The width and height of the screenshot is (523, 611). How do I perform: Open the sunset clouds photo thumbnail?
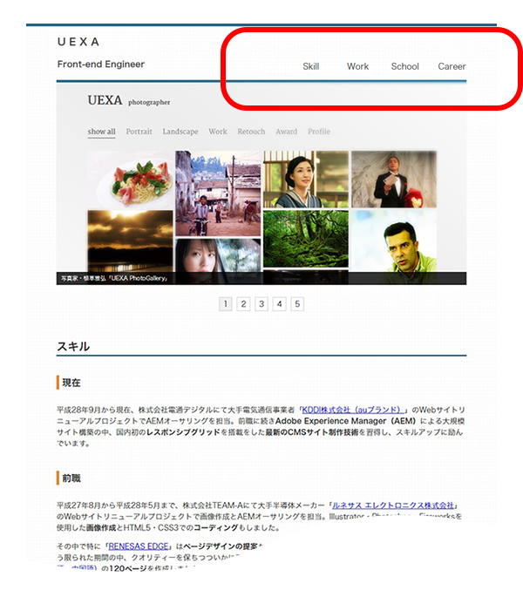click(x=130, y=241)
